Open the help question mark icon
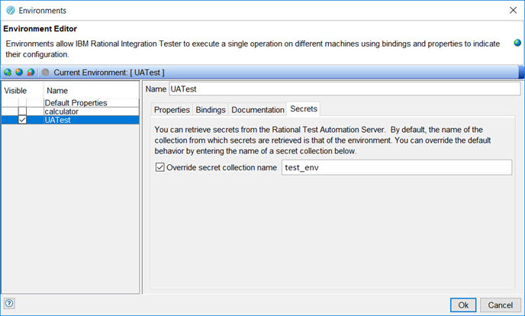 tap(9, 304)
